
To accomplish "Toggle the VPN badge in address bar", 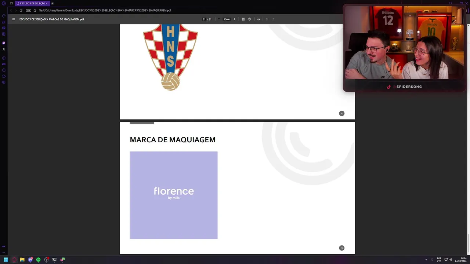I will pyautogui.click(x=28, y=10).
